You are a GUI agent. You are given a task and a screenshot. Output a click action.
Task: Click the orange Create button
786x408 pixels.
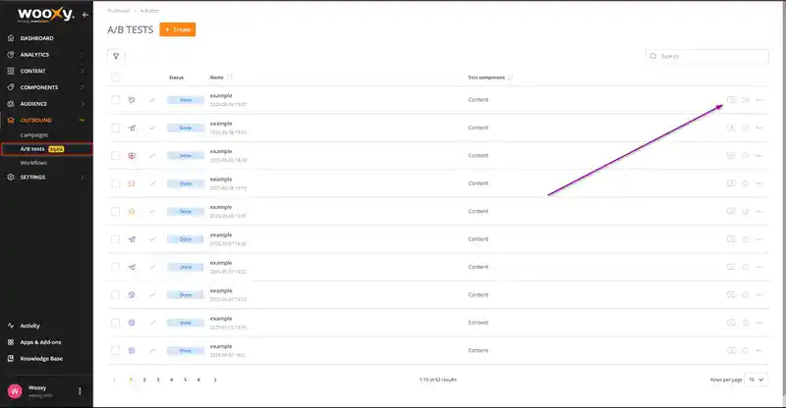coord(178,29)
